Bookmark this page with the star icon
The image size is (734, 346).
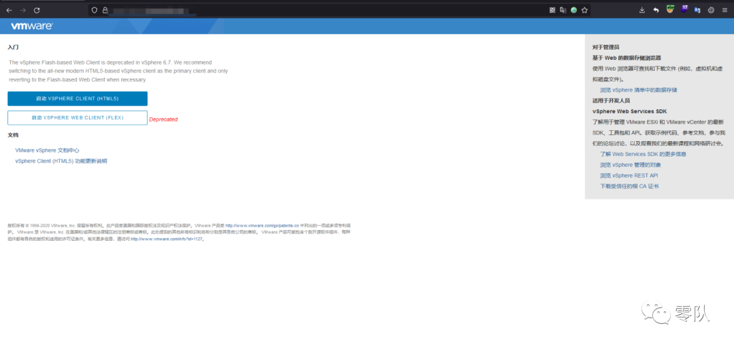(584, 9)
